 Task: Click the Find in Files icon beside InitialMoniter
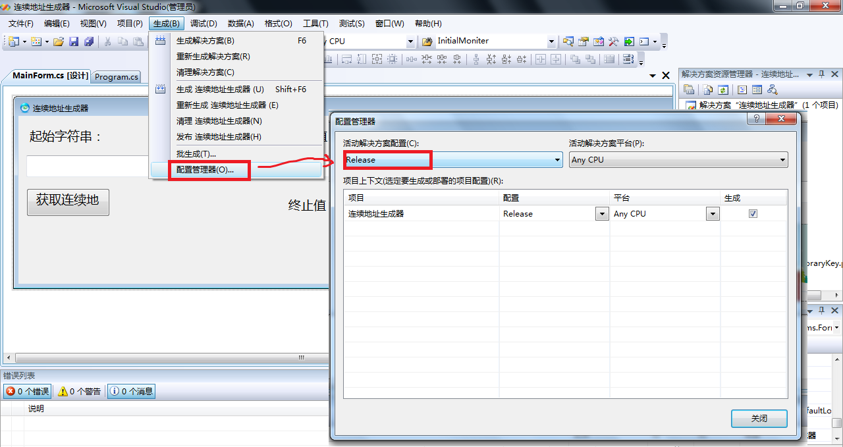427,41
